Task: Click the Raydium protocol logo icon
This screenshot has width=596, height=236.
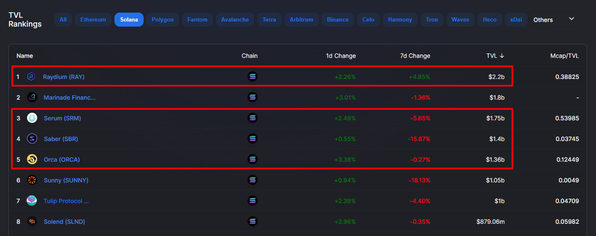Action: 31,76
